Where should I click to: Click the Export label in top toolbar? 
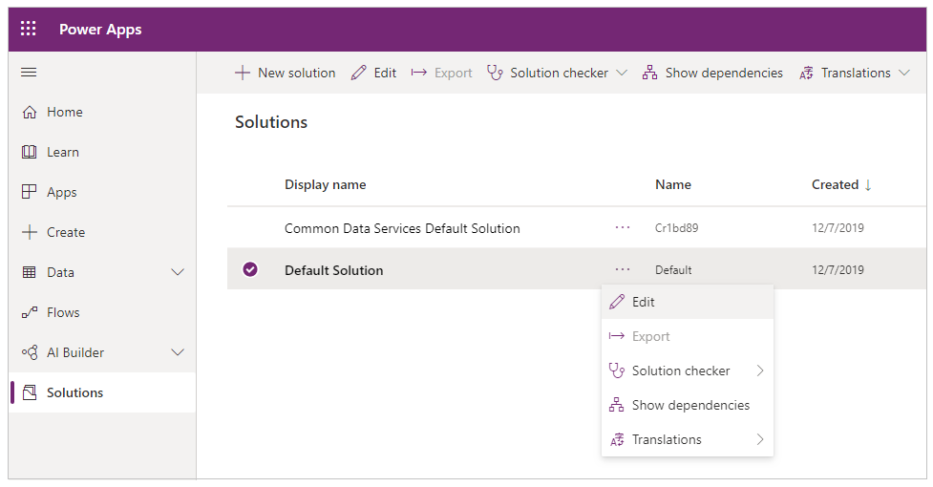pyautogui.click(x=454, y=74)
